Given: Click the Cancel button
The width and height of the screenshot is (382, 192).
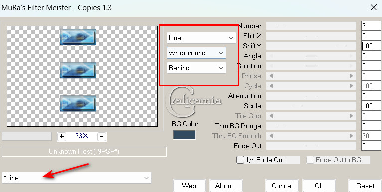Looking at the screenshot, I should 282,186.
